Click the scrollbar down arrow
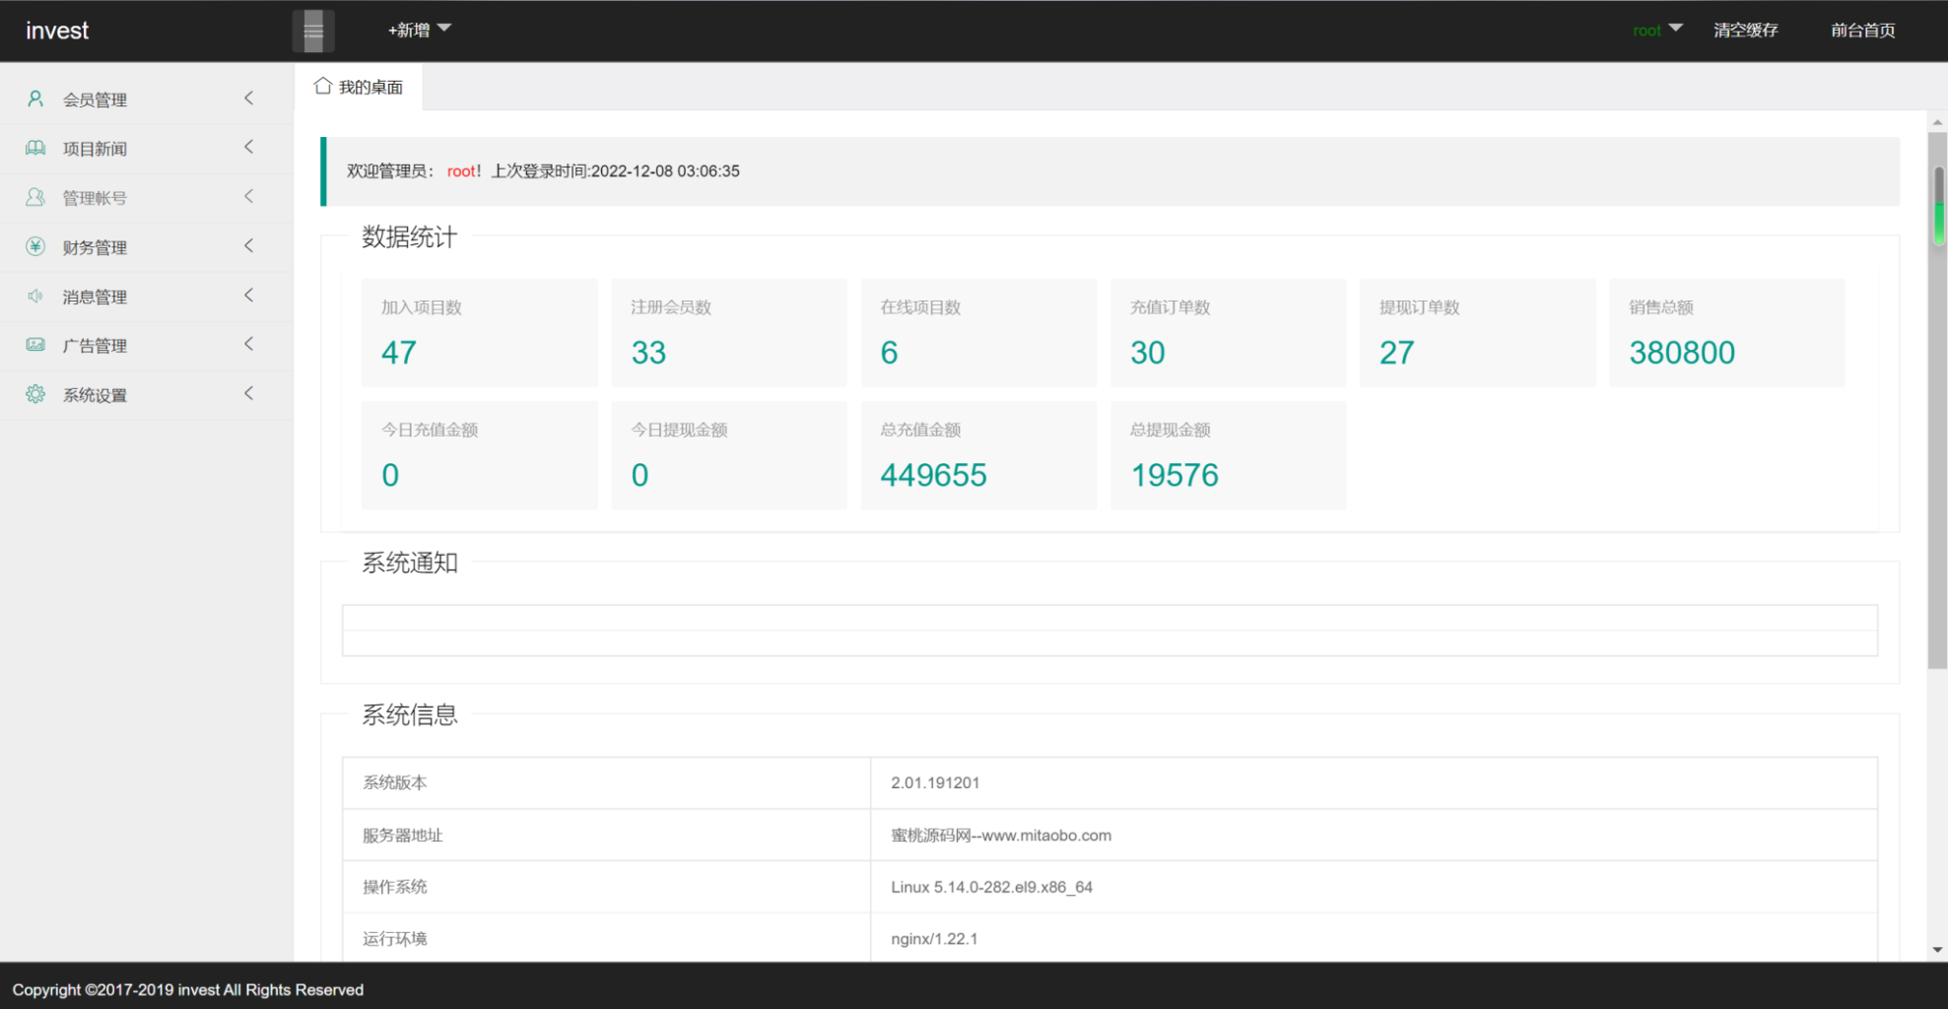The width and height of the screenshot is (1948, 1009). tap(1938, 950)
